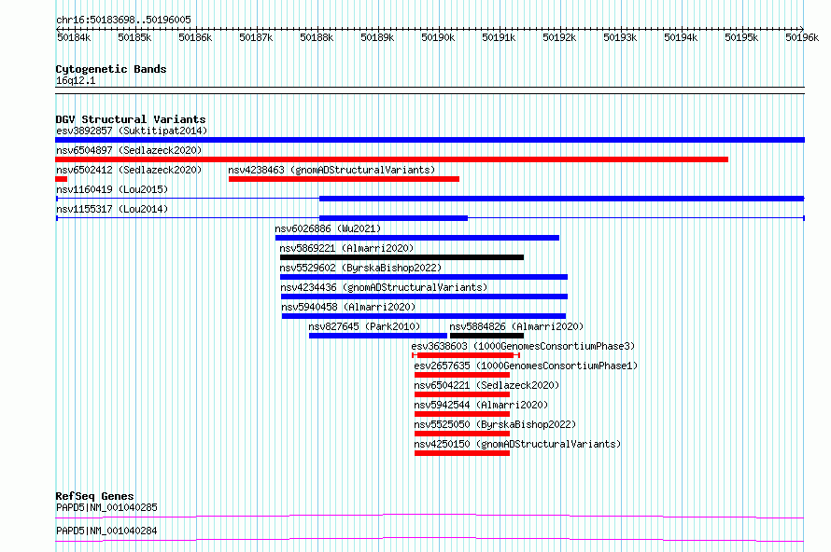This screenshot has width=831, height=552.
Task: Open nsv1160419 (Lou2015) variant label
Action: point(112,189)
